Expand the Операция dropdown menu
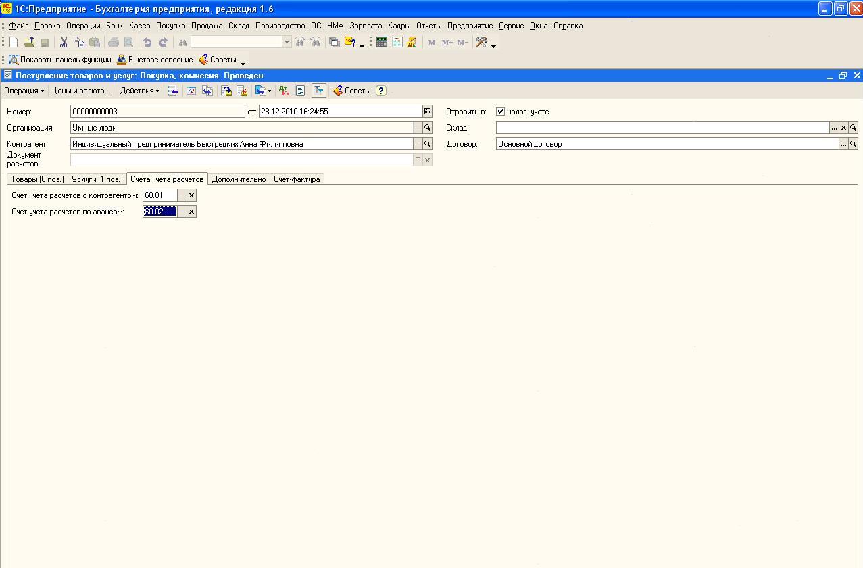Viewport: 863px width, 568px height. tap(24, 91)
